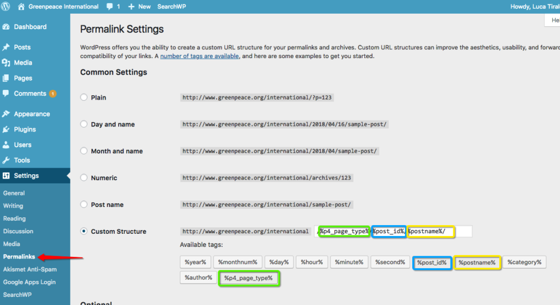Click the home icon beside Greenpeace International
Screen dimensions: 560x305
(21, 7)
